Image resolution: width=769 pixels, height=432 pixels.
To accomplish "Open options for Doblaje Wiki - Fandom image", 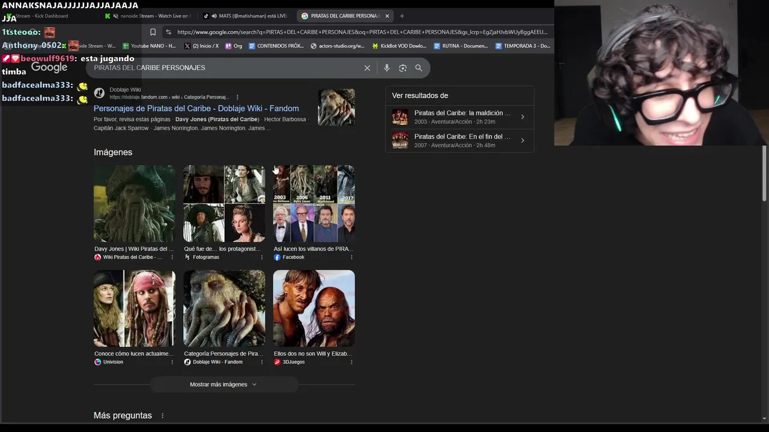I will tap(261, 362).
